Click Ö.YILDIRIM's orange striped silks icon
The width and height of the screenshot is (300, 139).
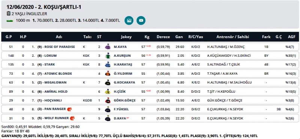click(108, 74)
